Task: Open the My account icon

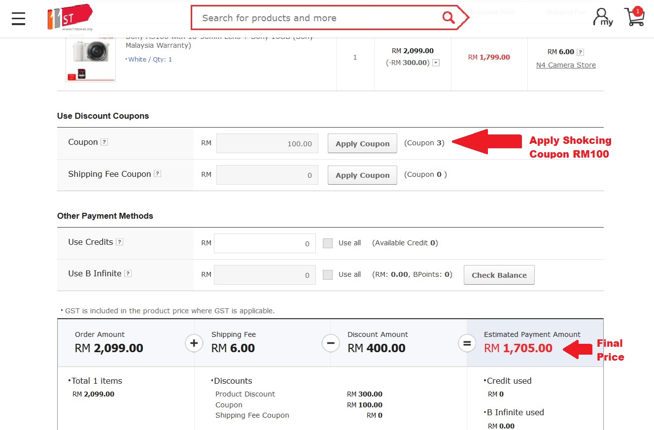Action: tap(602, 17)
